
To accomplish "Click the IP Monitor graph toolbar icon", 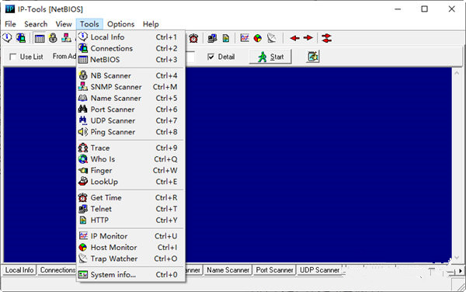I will 245,38.
